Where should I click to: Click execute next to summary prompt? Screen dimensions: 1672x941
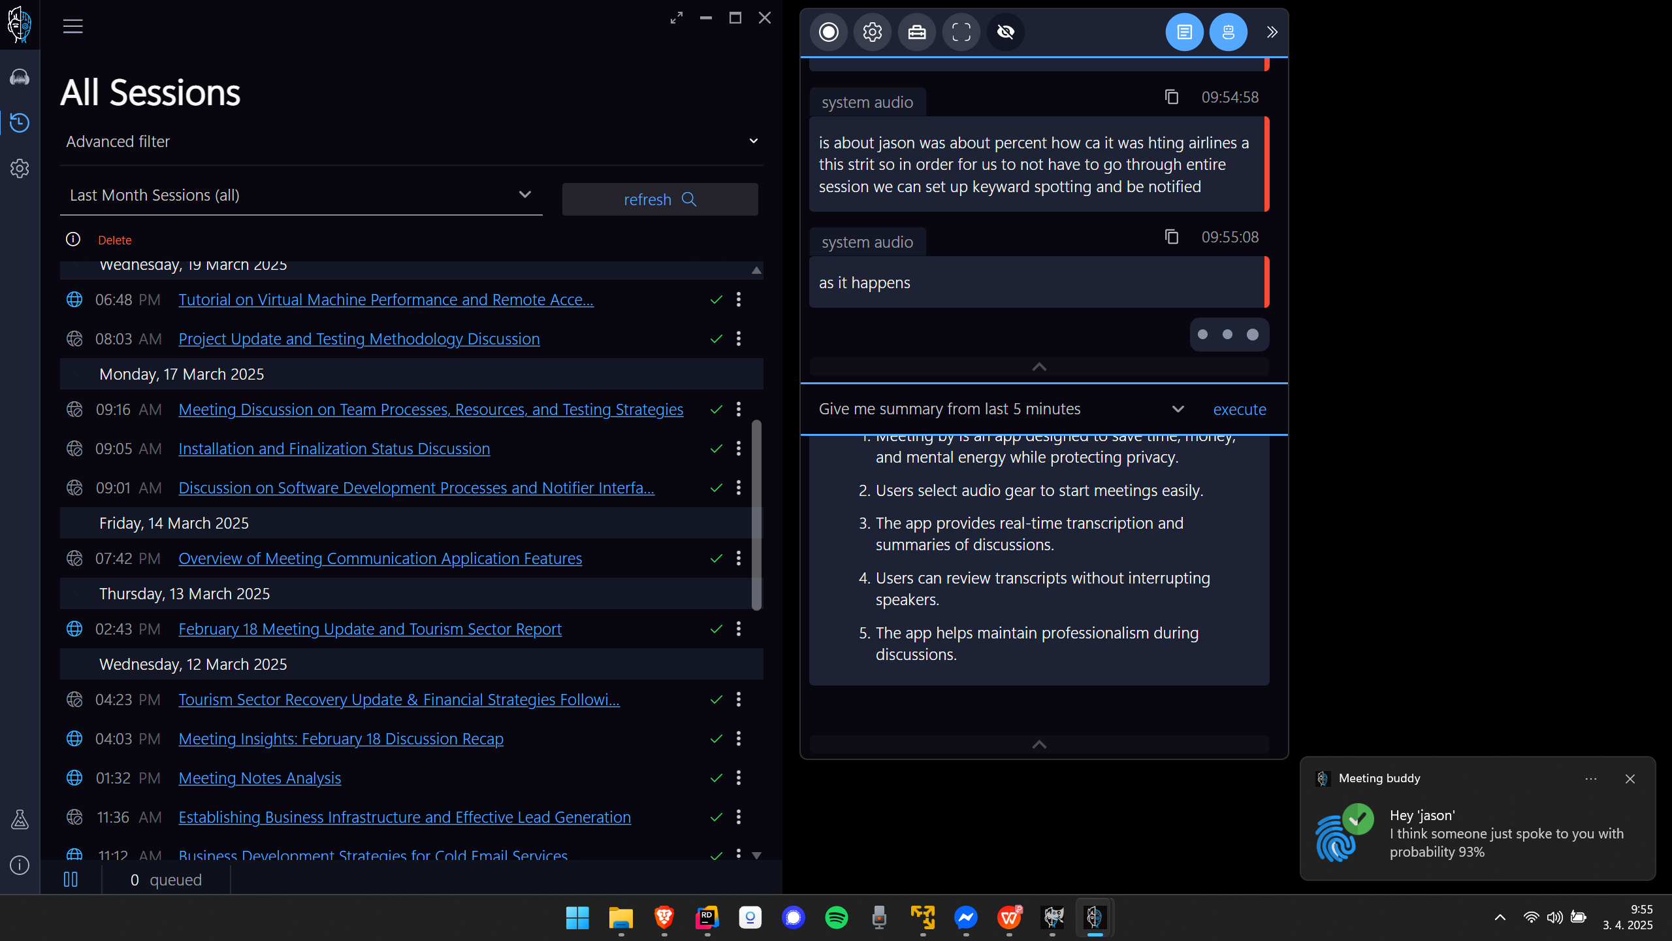[x=1239, y=410]
